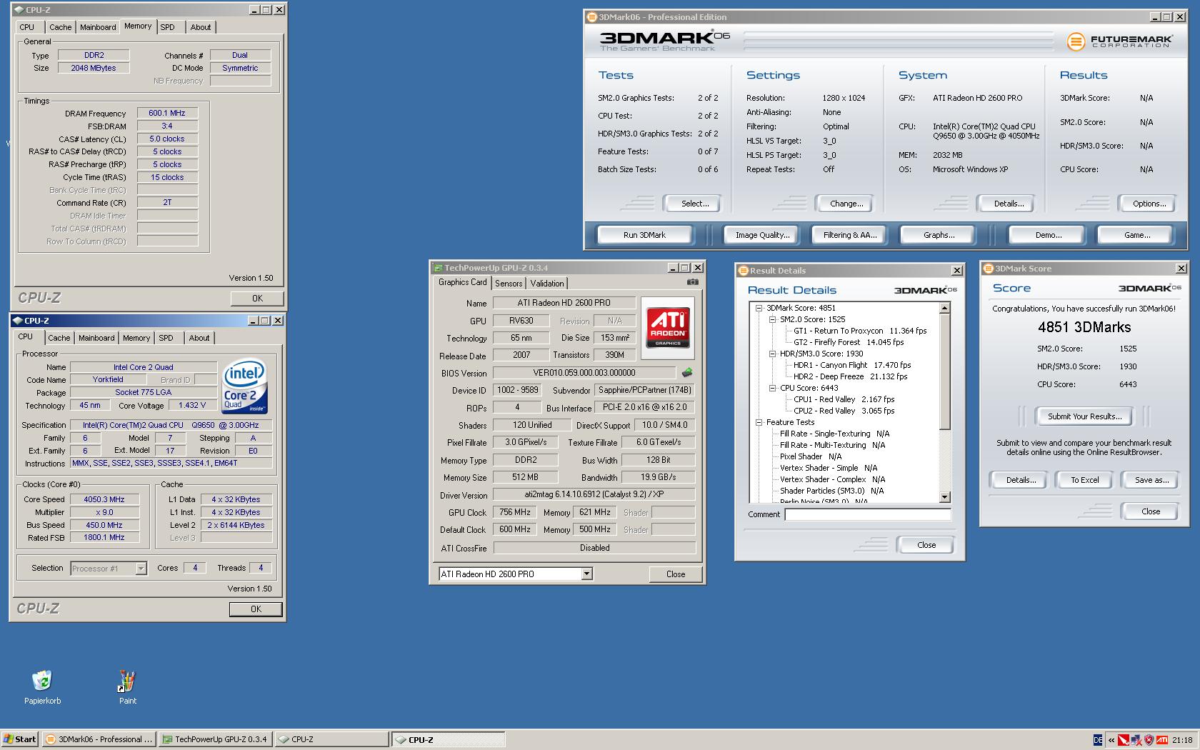The image size is (1200, 750).
Task: Click Close button in Result Details
Action: point(926,545)
